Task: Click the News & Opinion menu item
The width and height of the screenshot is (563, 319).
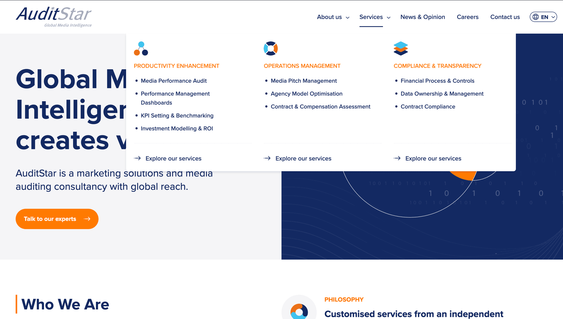Action: (x=422, y=17)
